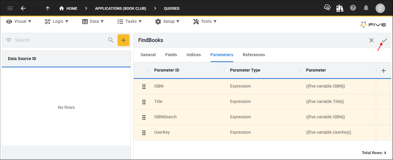Screen dimensions: 393x160
Task: Click the user avatar C
Action: pyautogui.click(x=380, y=8)
